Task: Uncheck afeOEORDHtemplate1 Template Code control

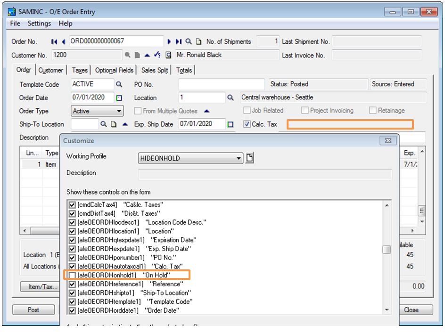Action: pyautogui.click(x=72, y=302)
